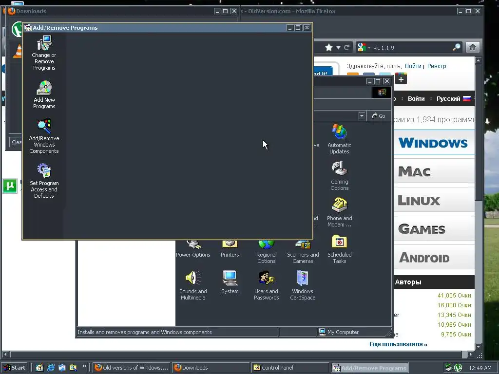Click Add/Remove Programs taskbar button
499x374 pixels.
point(369,368)
